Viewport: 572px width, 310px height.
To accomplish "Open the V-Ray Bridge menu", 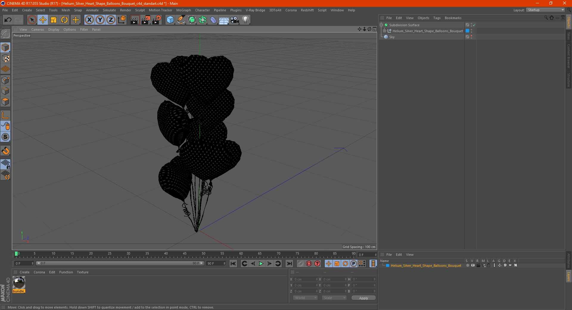I will point(255,10).
